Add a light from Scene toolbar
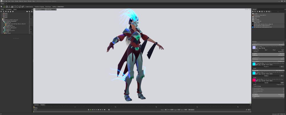The width and height of the screenshot is (286, 115). (x=3, y=11)
